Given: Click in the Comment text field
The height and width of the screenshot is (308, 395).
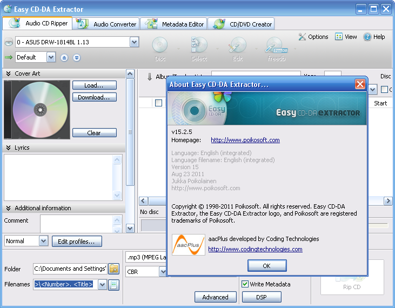Looking at the screenshot, I should [x=76, y=224].
